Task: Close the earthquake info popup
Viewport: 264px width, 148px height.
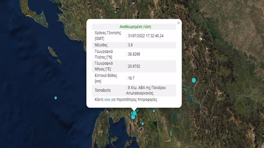Action: click(x=179, y=23)
